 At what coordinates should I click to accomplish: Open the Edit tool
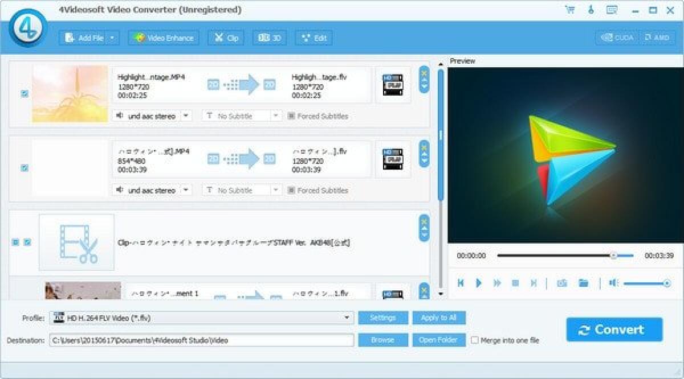tap(312, 38)
